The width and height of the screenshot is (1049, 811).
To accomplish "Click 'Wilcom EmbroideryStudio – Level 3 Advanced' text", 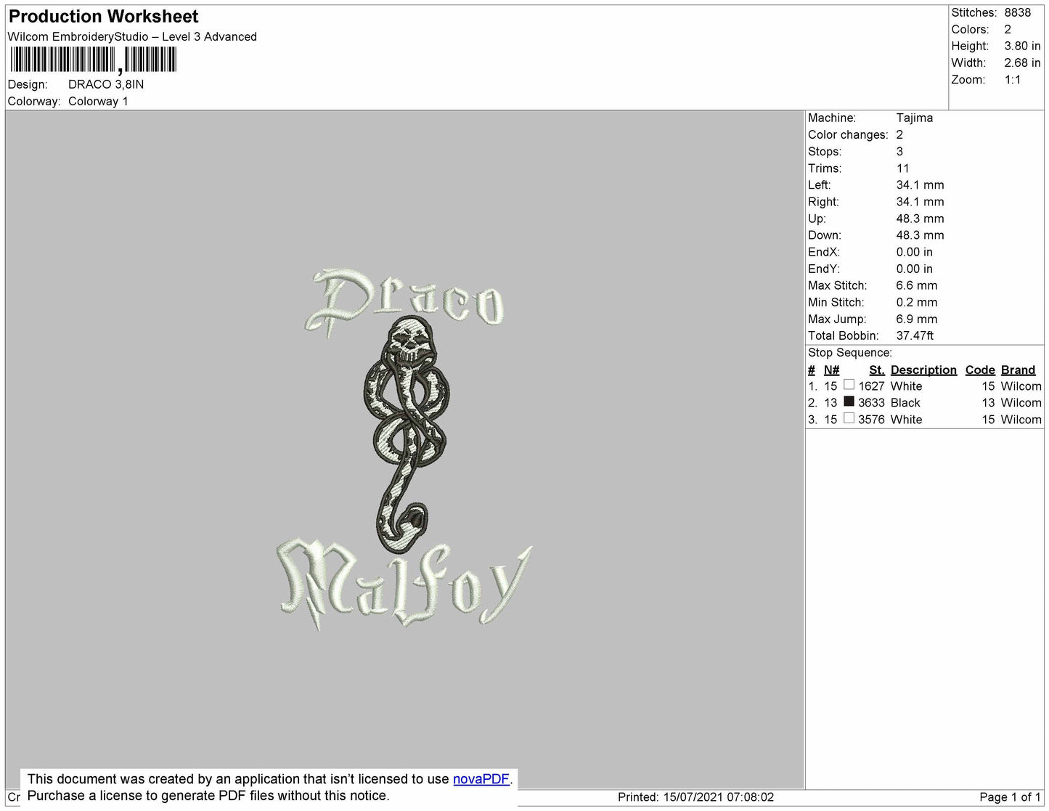I will click(x=132, y=37).
